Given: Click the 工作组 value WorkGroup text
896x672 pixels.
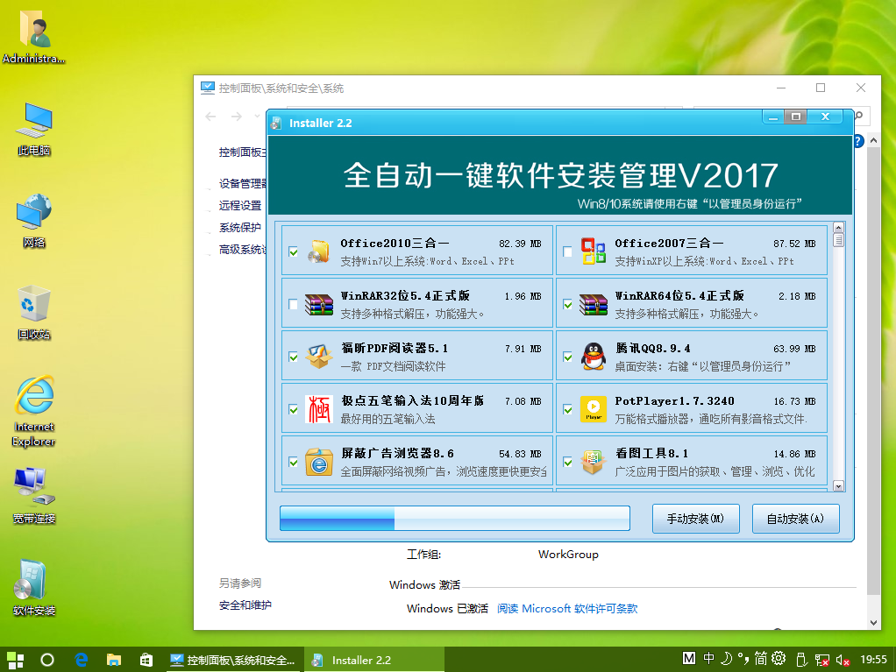Looking at the screenshot, I should coord(568,555).
